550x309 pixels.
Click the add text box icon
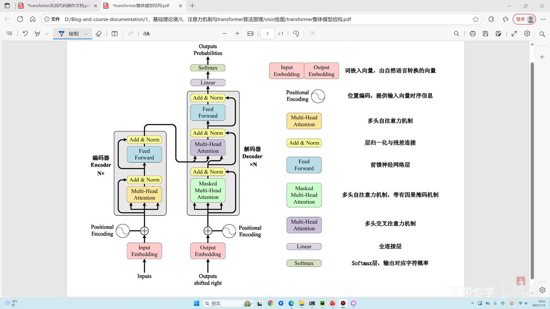115,33
